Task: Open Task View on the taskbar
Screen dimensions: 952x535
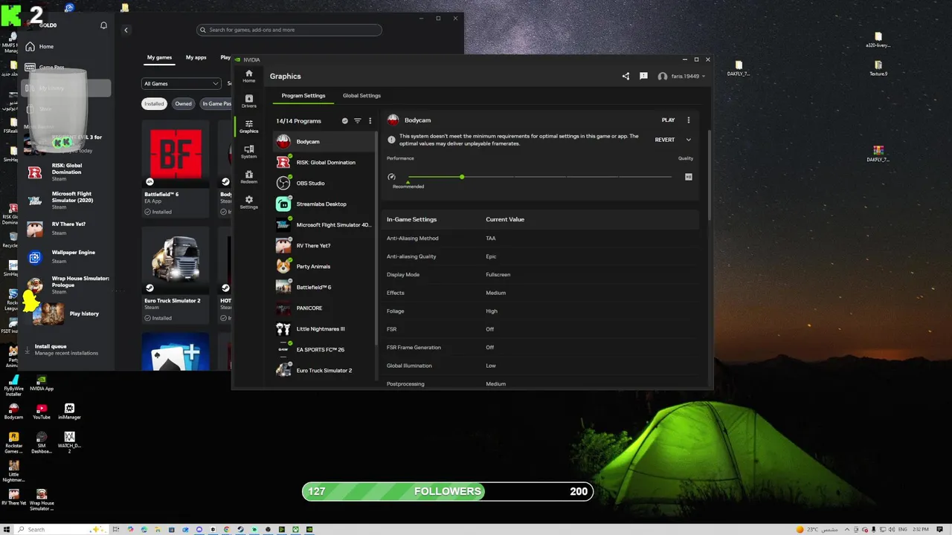Action: tap(116, 529)
